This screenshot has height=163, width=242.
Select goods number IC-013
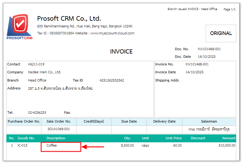[x=23, y=145]
